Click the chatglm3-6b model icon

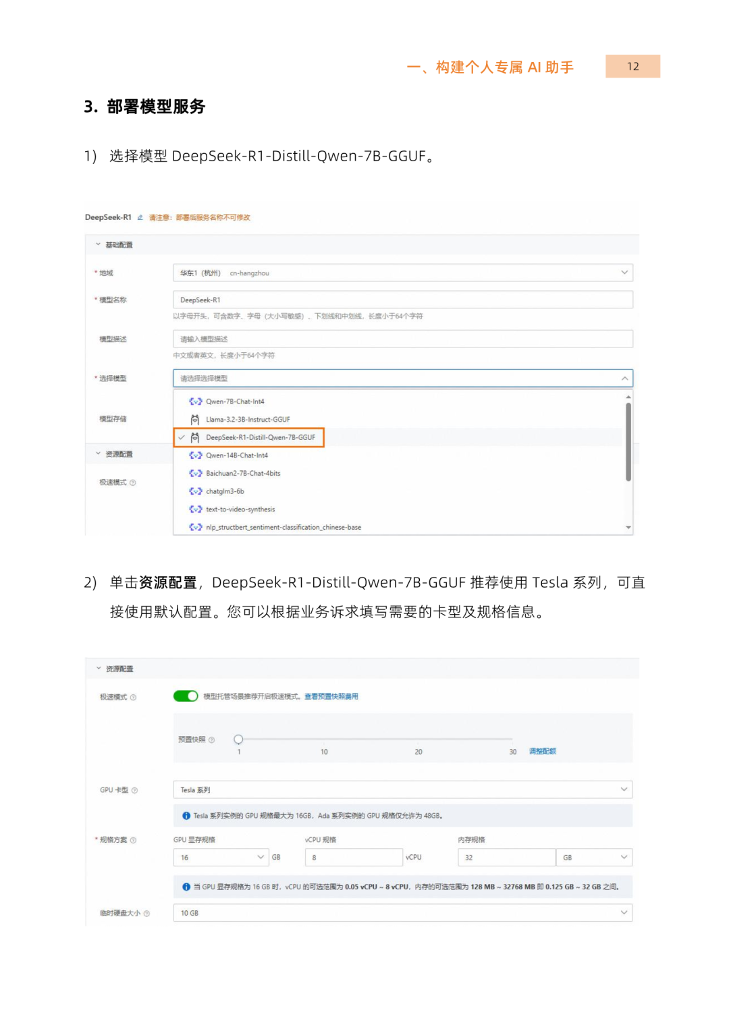point(196,491)
